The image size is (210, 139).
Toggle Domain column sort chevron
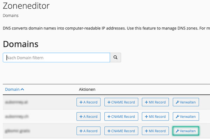[22, 89]
